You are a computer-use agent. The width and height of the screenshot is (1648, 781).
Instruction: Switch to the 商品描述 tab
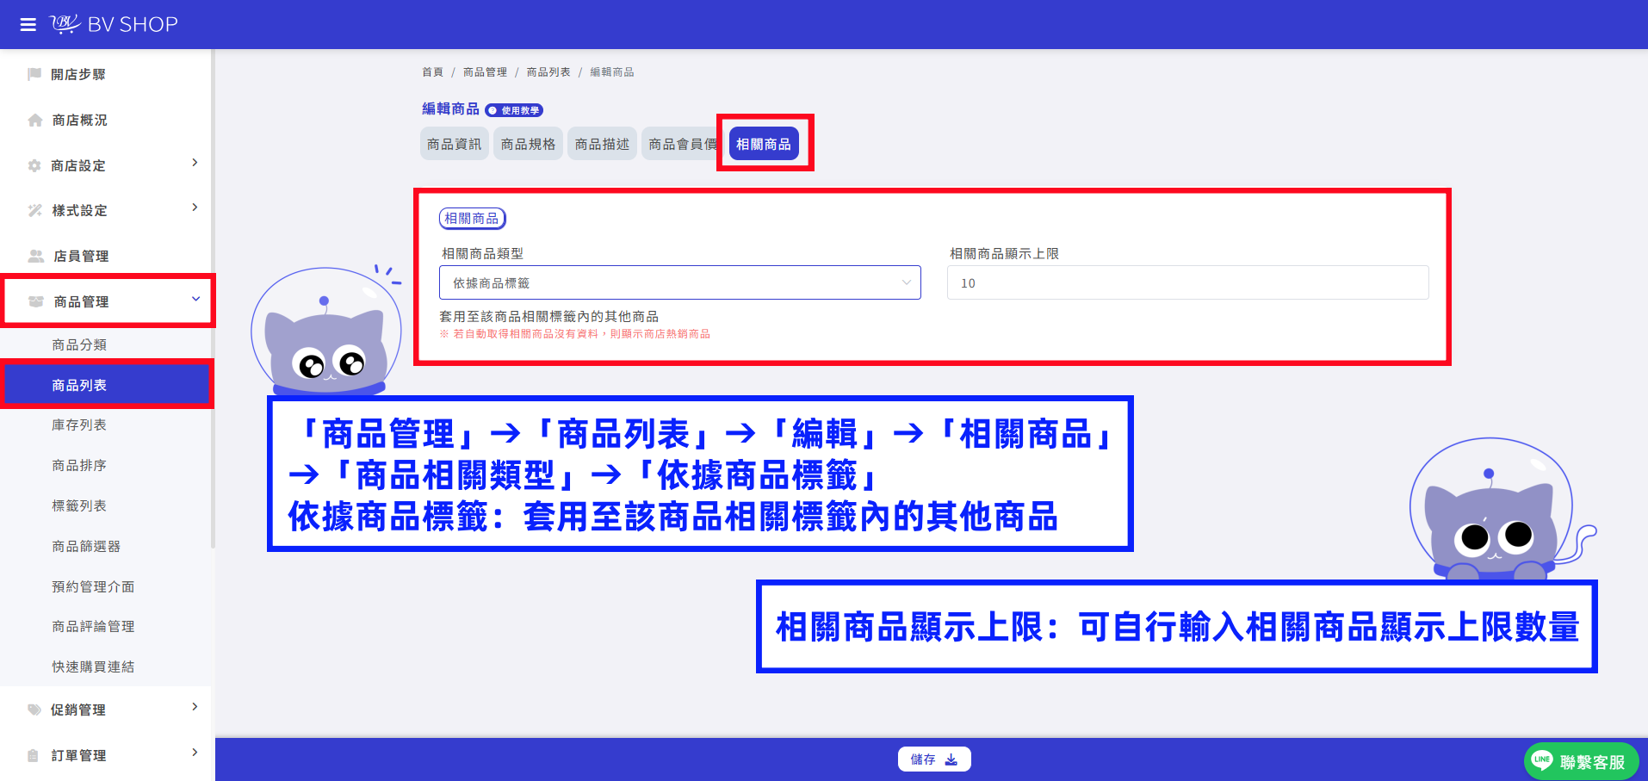[603, 144]
